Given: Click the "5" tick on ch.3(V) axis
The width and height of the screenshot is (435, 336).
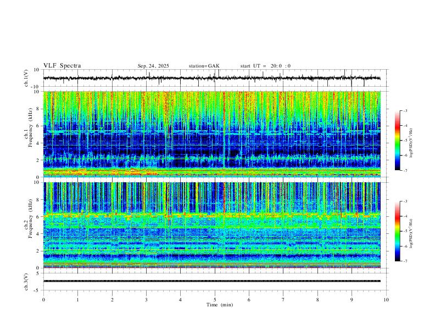Looking at the screenshot, I should point(38,273).
